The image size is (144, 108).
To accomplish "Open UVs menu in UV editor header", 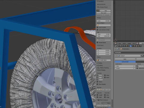I will [133, 43].
